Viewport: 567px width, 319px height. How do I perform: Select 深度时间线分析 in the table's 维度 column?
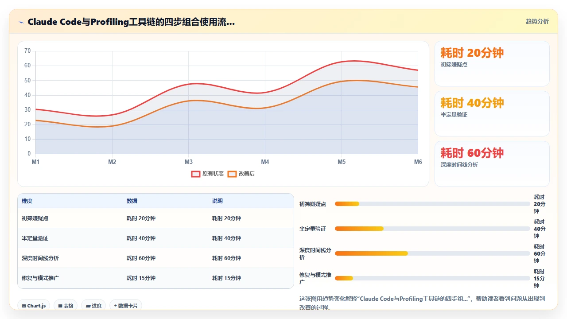40,258
